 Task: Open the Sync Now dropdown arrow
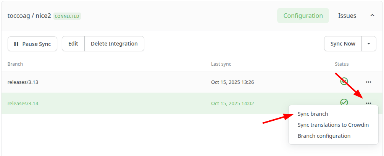click(368, 44)
